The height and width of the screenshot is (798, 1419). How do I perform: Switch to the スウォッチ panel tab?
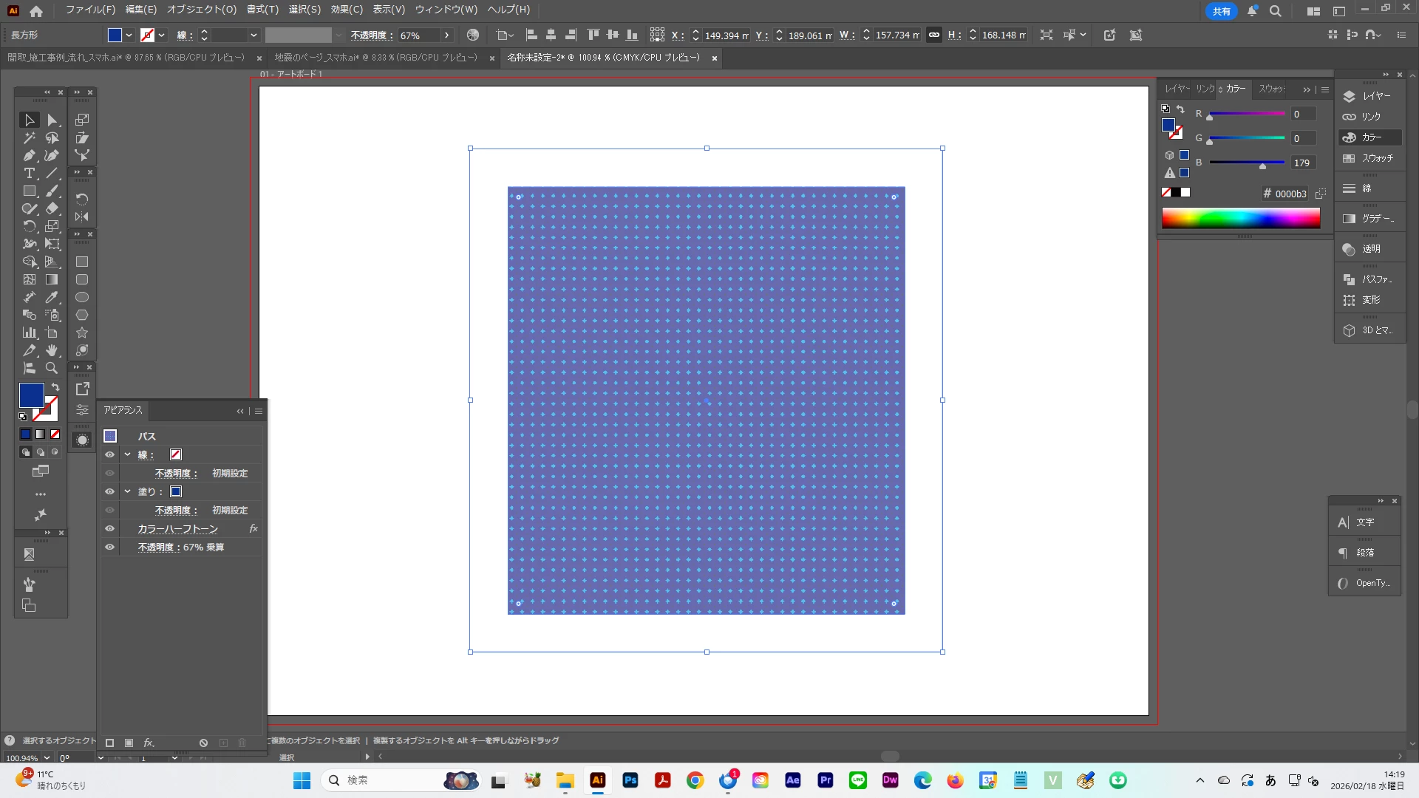[1271, 89]
